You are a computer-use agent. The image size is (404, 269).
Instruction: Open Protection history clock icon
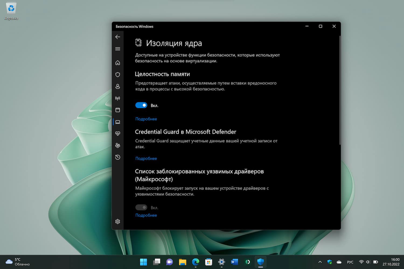pos(118,157)
